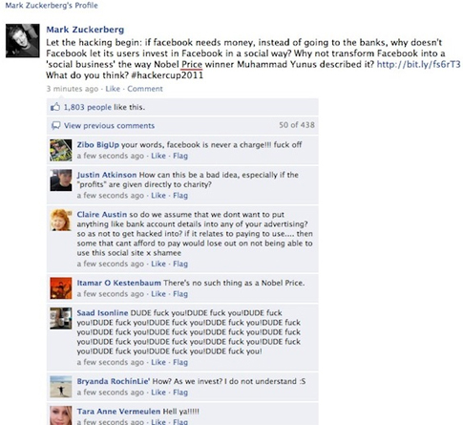This screenshot has height=425, width=463.
Task: Click Itamar O Kestenbaum's avatar image
Action: [61, 288]
